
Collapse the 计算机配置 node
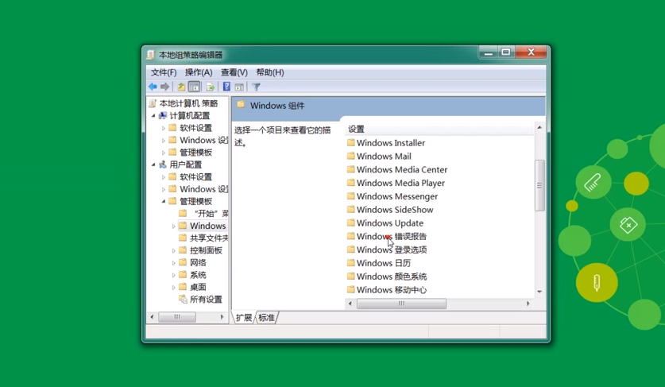click(153, 115)
